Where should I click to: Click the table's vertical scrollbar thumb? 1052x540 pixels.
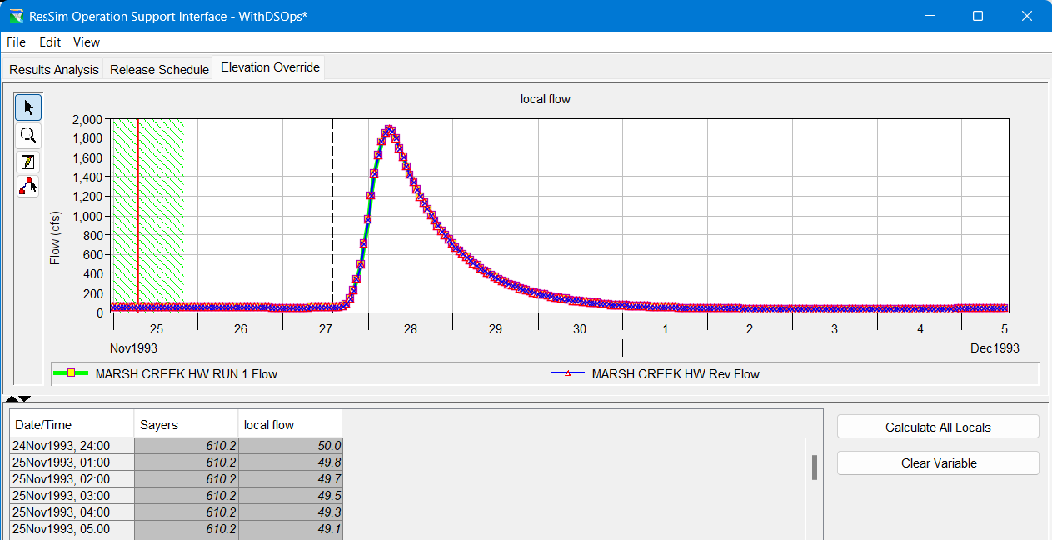(x=814, y=467)
